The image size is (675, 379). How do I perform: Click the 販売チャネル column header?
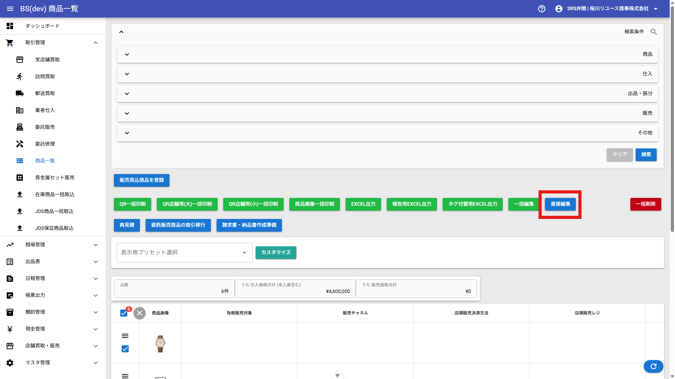[x=355, y=313]
